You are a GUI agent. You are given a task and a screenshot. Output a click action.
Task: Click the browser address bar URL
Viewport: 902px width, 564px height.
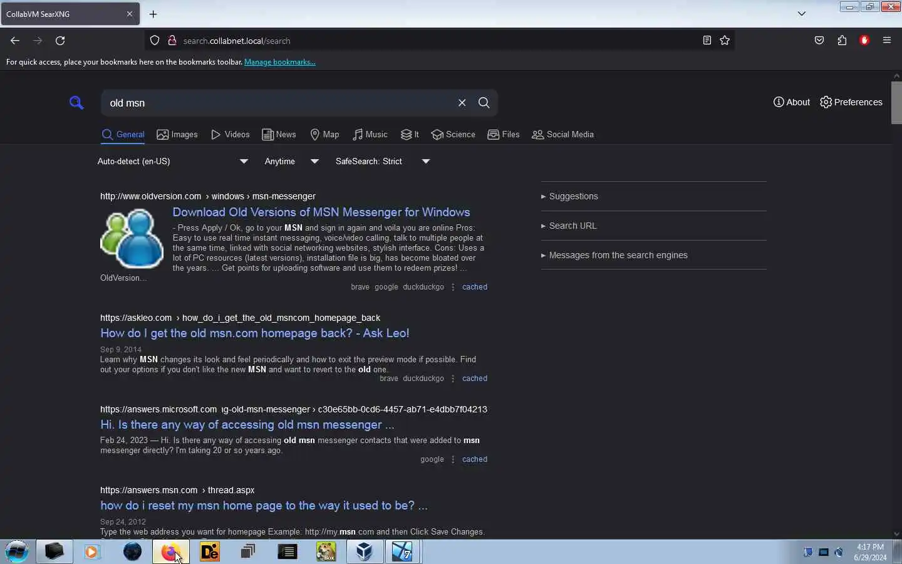237,41
